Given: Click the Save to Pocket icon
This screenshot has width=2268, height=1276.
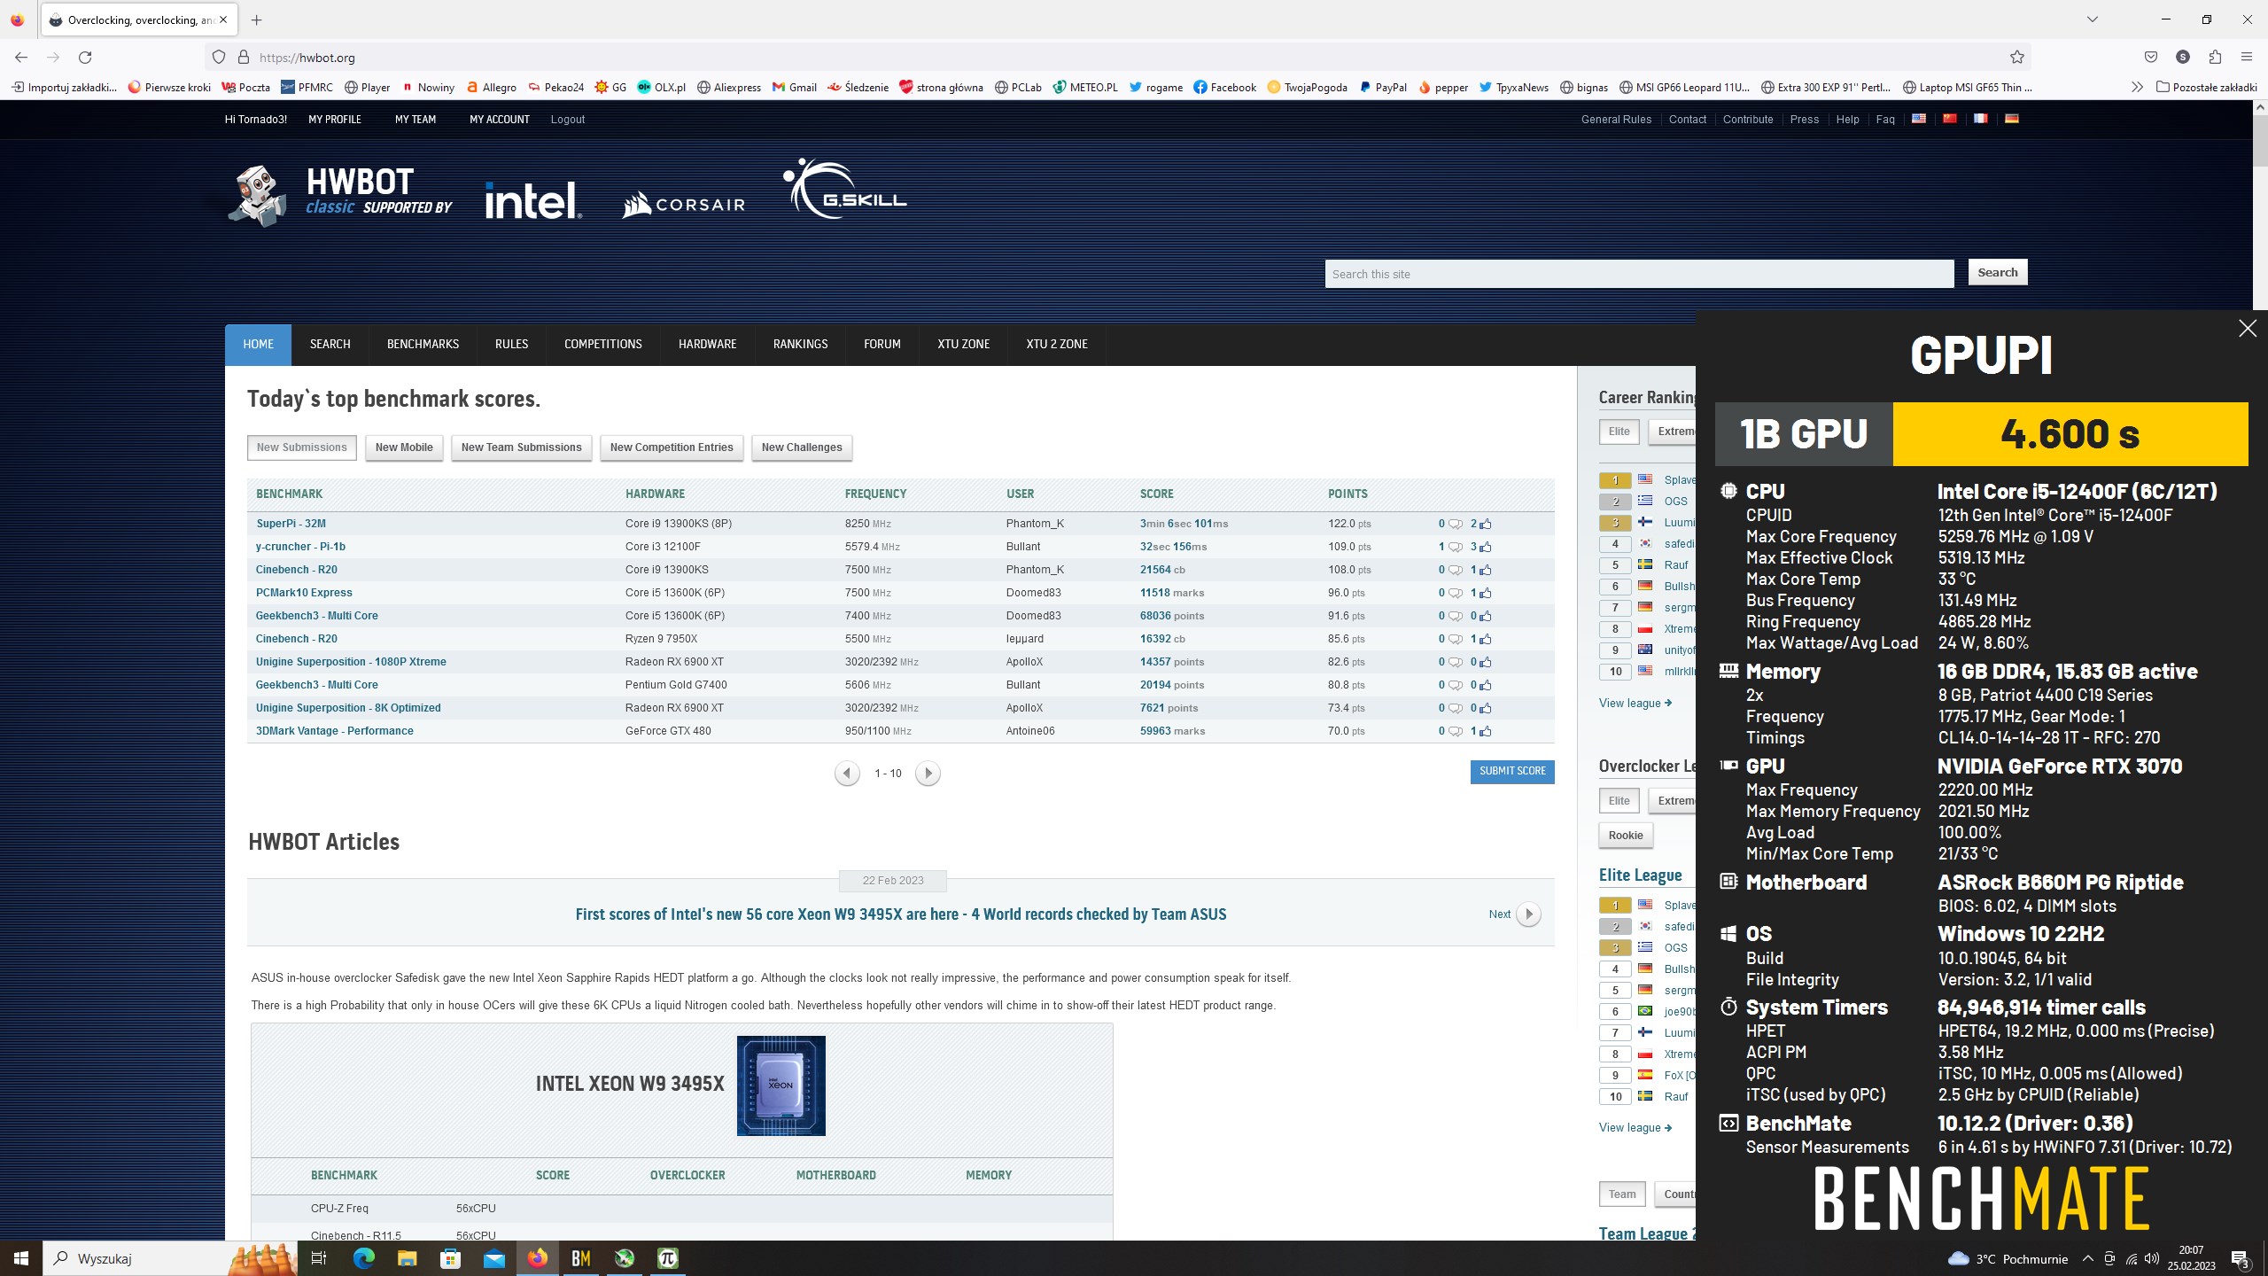Looking at the screenshot, I should pos(2151,58).
